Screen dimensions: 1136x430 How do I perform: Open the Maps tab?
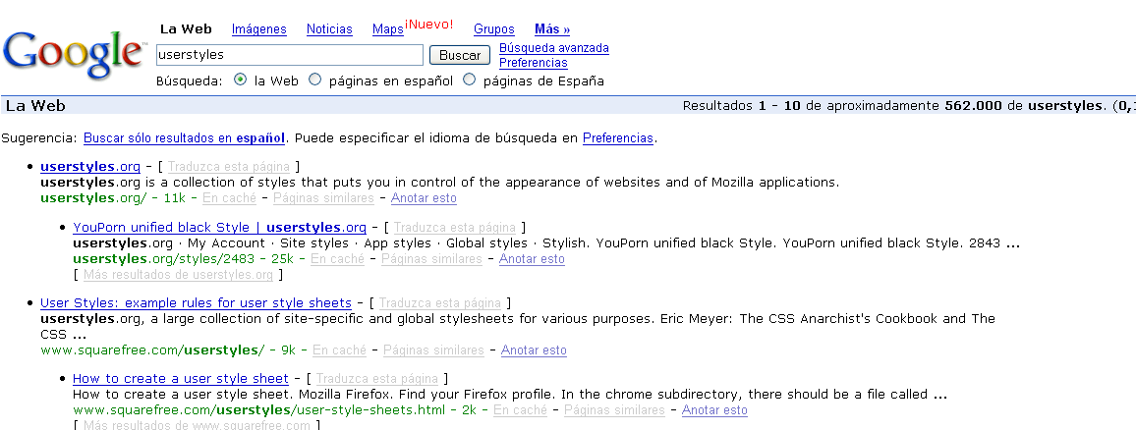tap(387, 28)
